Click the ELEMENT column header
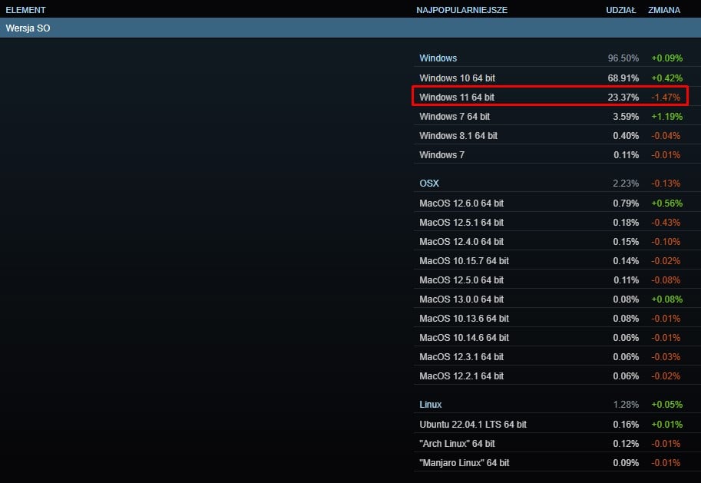701x483 pixels. click(25, 10)
